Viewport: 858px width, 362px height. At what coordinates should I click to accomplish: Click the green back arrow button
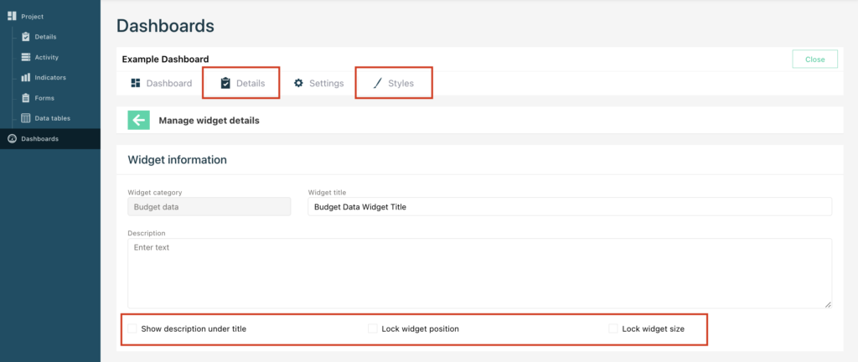coord(139,121)
